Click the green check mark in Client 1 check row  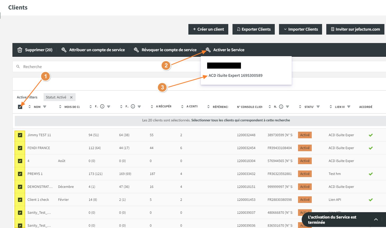(x=371, y=200)
